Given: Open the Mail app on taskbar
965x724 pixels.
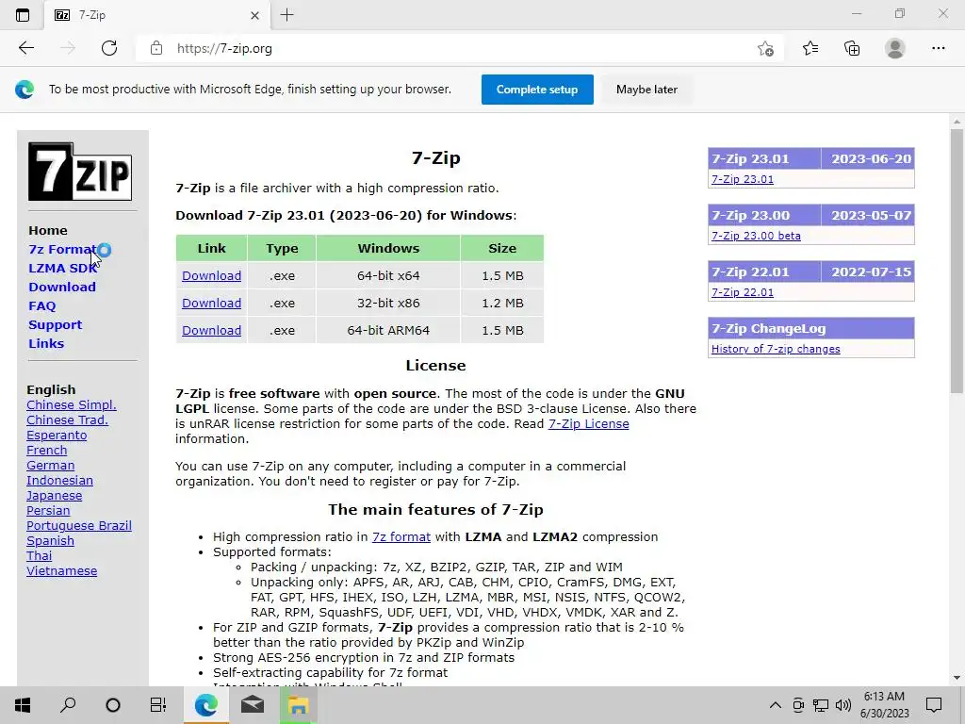Looking at the screenshot, I should tap(252, 705).
